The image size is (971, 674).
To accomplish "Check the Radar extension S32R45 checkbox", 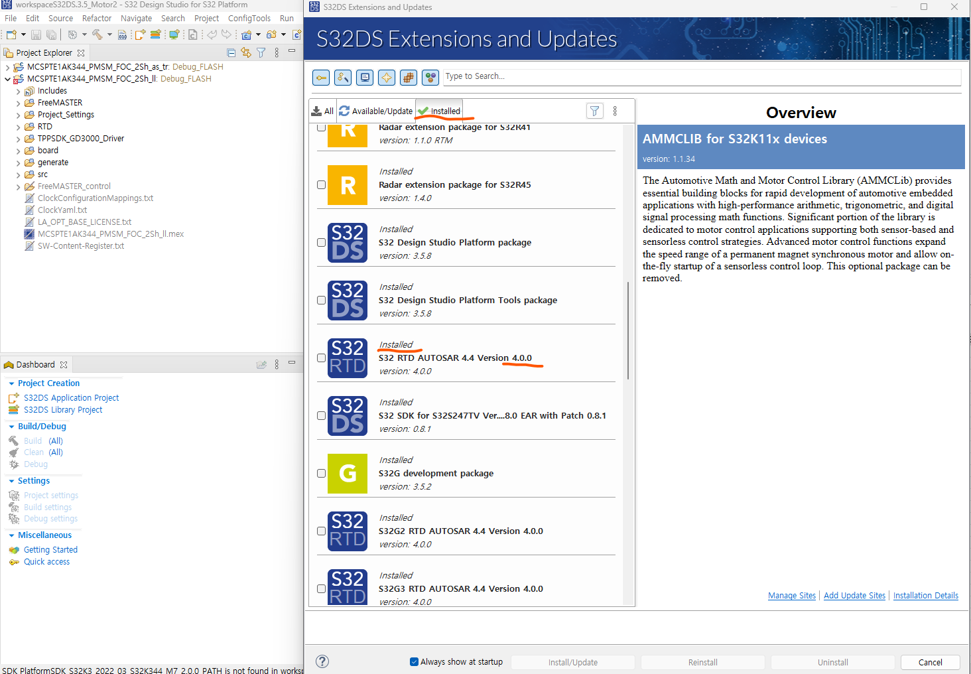I will (322, 185).
